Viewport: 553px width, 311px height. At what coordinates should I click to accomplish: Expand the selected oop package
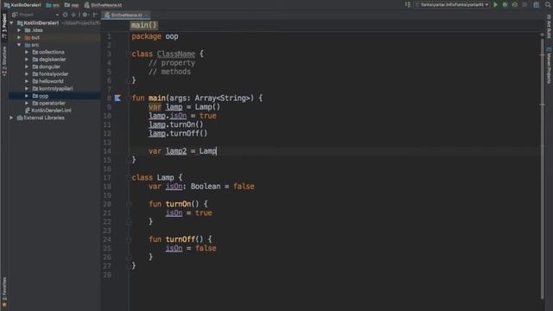(x=27, y=96)
